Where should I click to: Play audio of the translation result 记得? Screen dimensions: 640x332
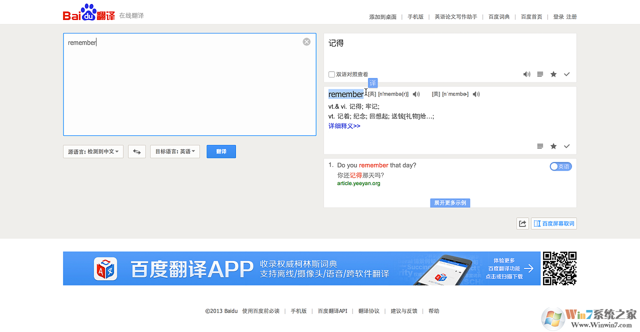526,74
